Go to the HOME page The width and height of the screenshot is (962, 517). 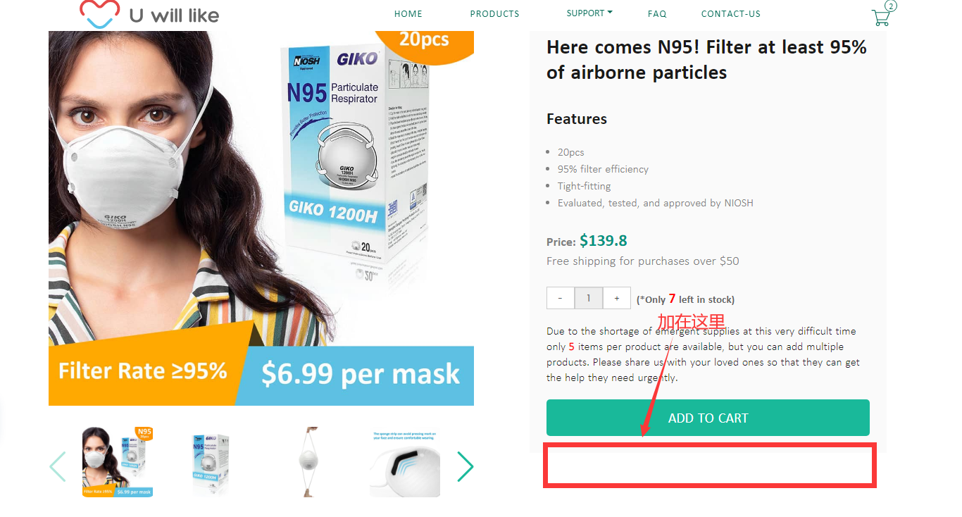click(408, 13)
